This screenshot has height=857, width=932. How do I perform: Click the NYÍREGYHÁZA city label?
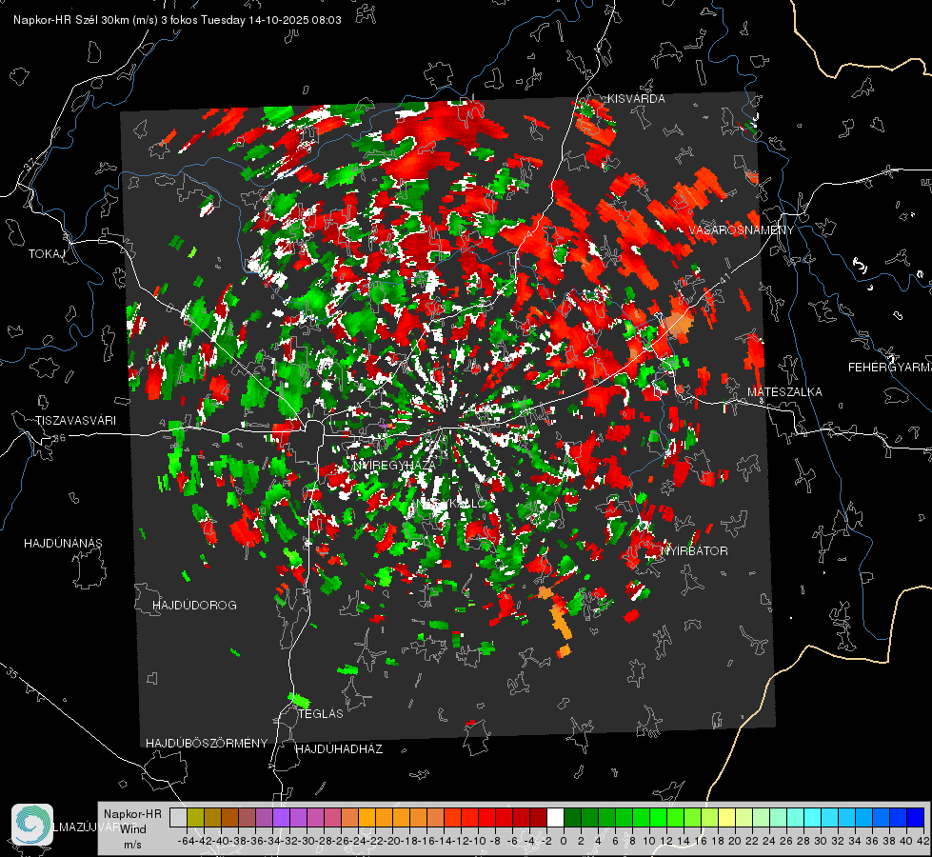coord(393,465)
